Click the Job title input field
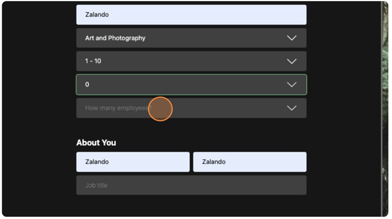 coord(191,185)
